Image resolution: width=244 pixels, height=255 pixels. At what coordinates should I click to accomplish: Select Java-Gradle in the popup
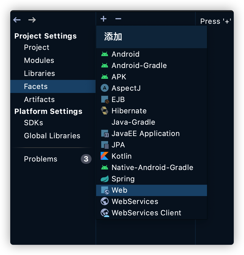133,122
